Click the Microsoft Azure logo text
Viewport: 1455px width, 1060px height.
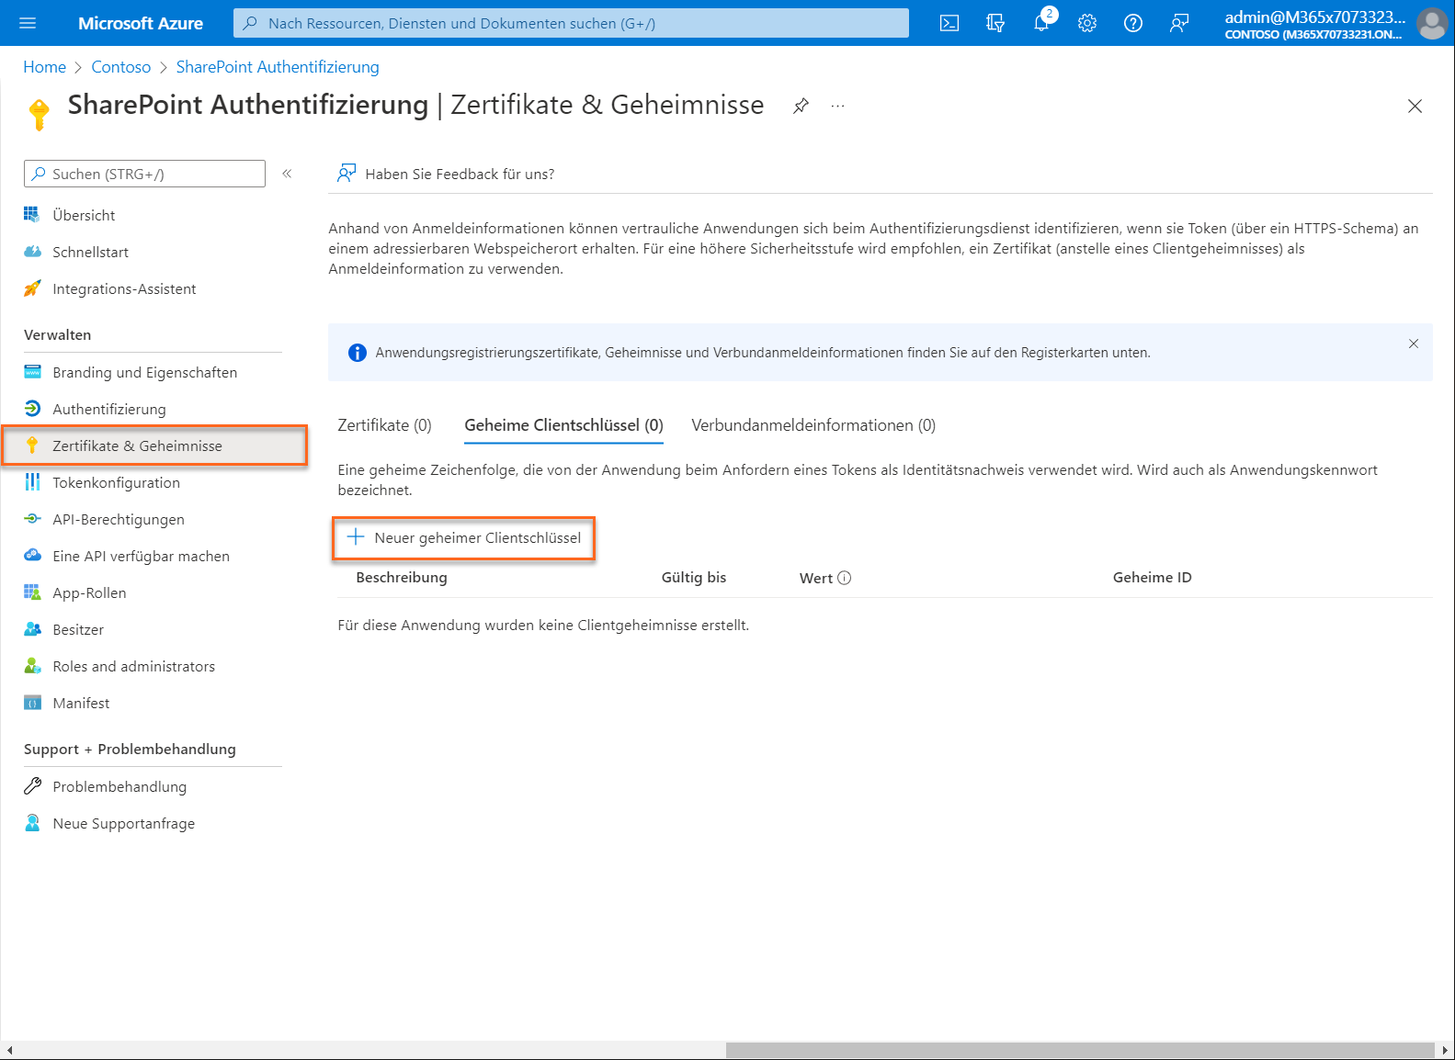(141, 23)
